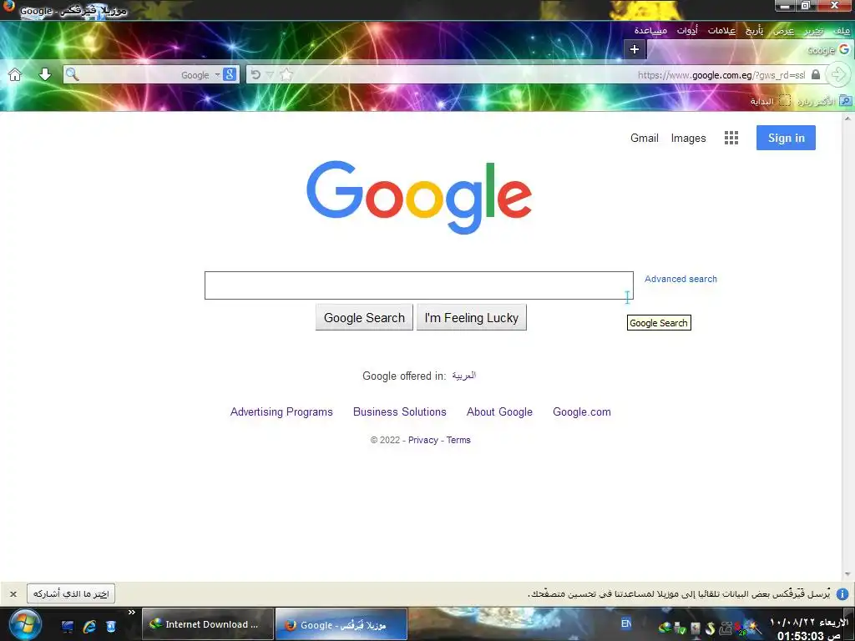Screen dimensions: 855x641
Task: Click the I'm Feeling Lucky button
Action: click(472, 318)
